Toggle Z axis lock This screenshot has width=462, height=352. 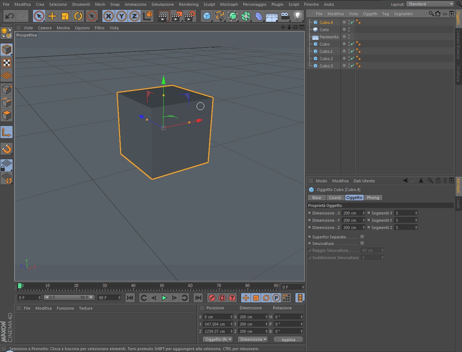coord(134,16)
